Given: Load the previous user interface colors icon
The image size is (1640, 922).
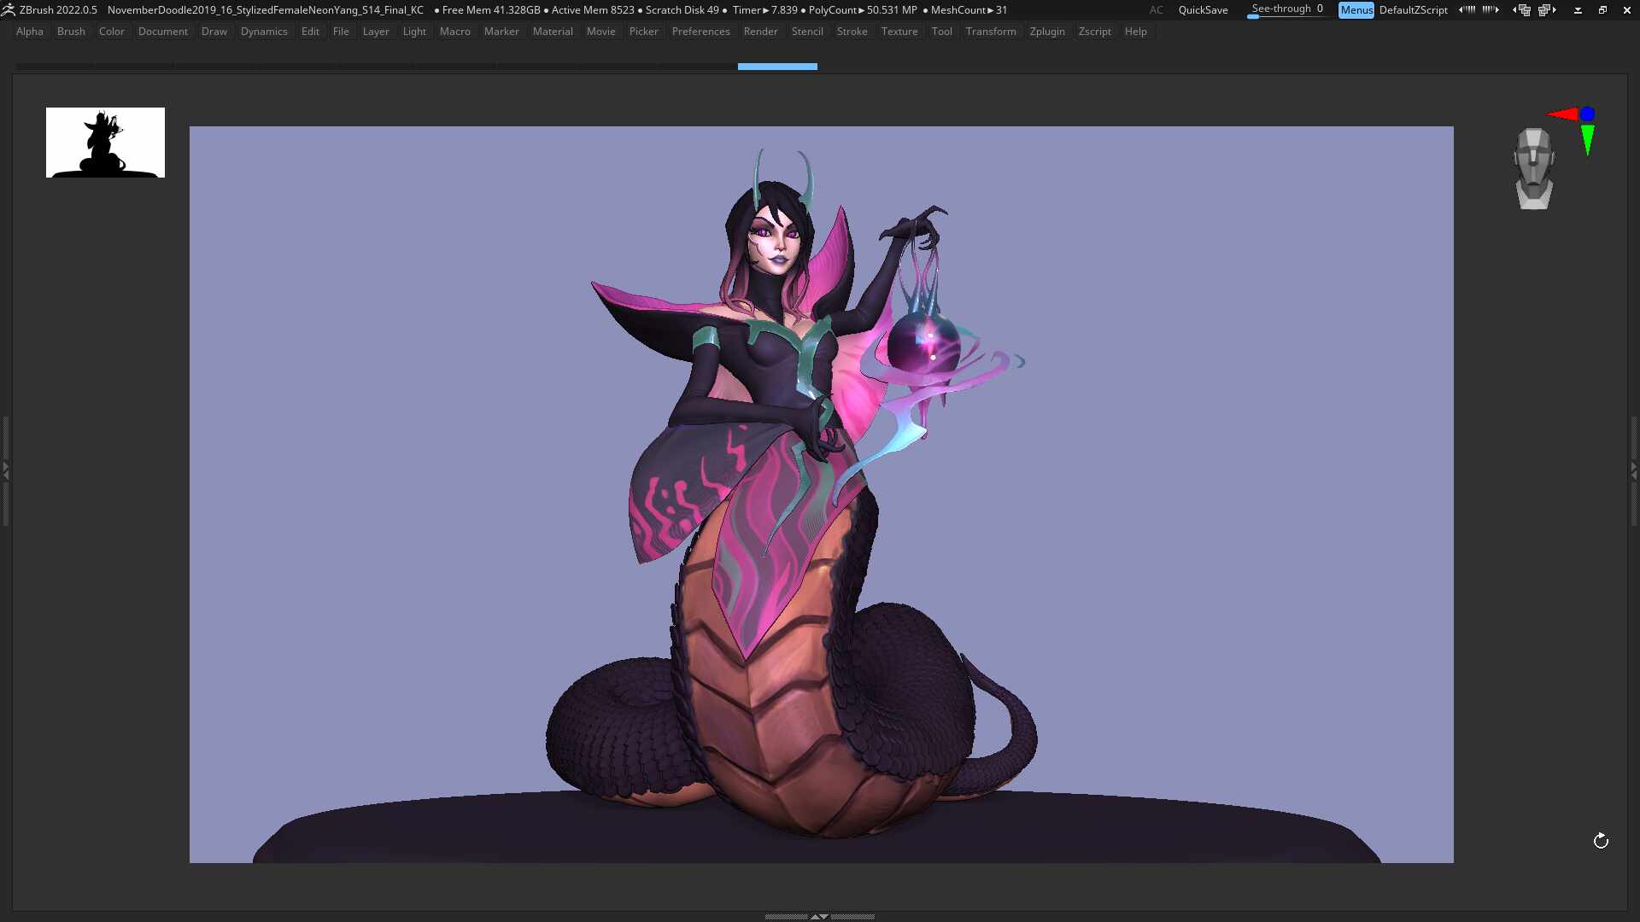Looking at the screenshot, I should [1467, 9].
